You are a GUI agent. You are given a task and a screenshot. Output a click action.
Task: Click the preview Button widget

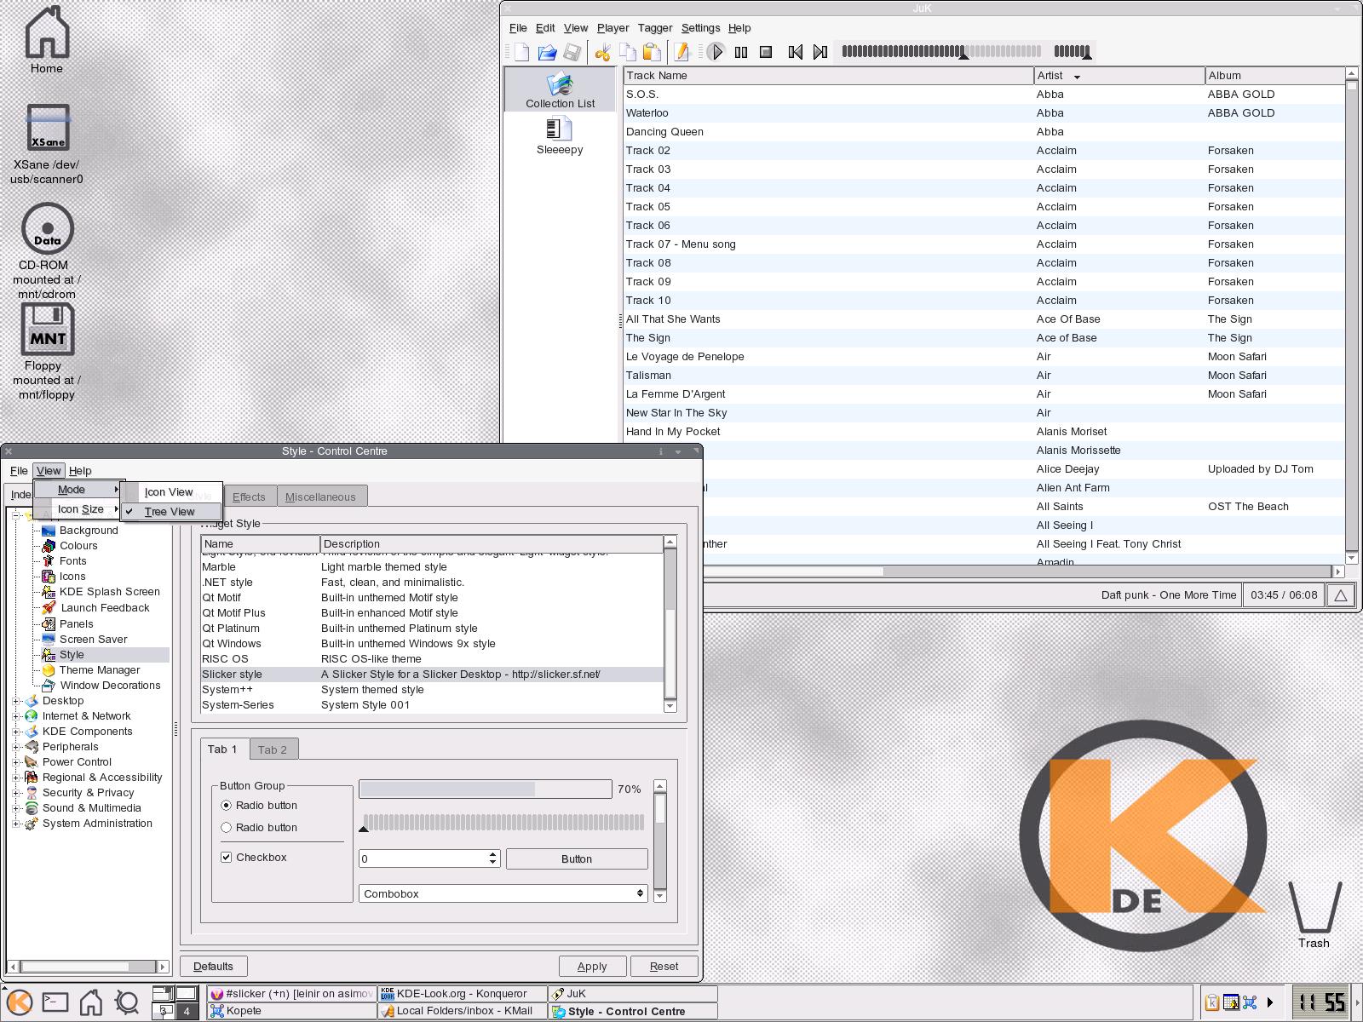pos(577,858)
